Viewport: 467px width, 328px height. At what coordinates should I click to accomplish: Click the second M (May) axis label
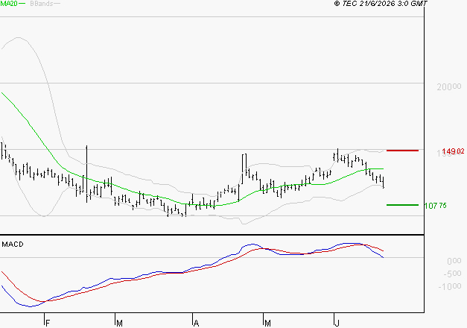coord(267,324)
